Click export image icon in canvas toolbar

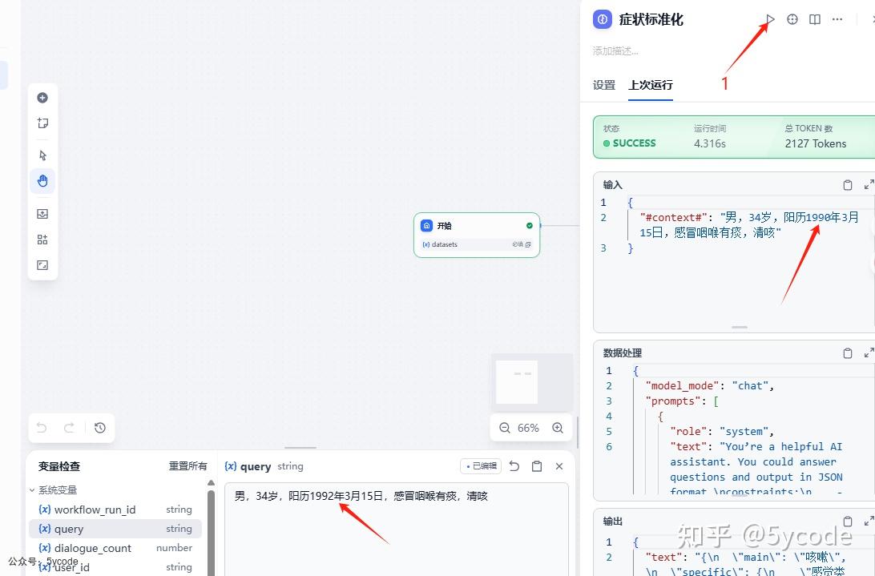coord(42,214)
